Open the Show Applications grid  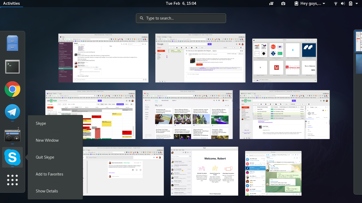[x=12, y=180]
